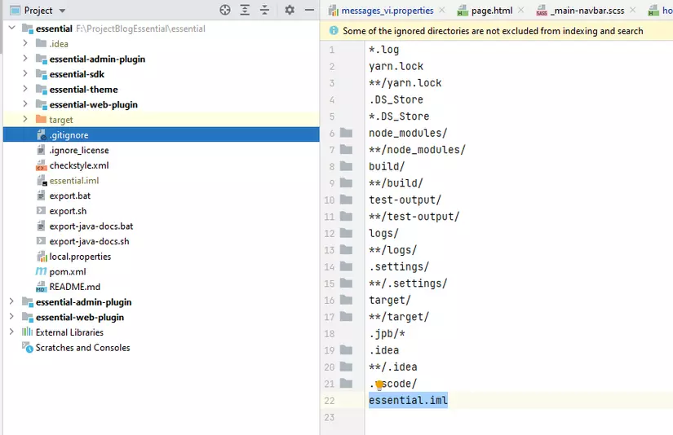Select README.md file in the tree
Viewport: 673px width, 435px height.
[74, 287]
